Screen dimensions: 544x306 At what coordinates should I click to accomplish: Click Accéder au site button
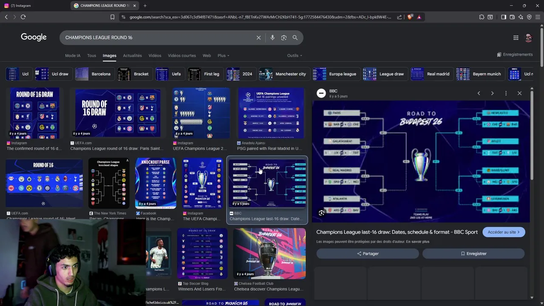pyautogui.click(x=504, y=232)
